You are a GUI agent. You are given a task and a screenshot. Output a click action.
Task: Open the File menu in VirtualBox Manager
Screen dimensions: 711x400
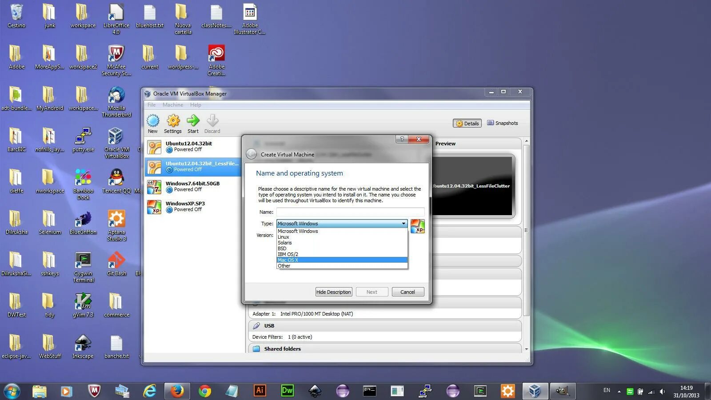coord(152,105)
